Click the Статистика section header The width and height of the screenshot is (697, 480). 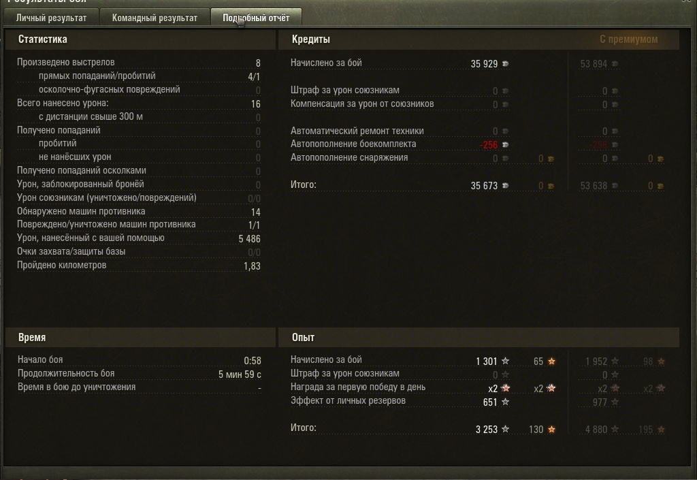coord(43,39)
